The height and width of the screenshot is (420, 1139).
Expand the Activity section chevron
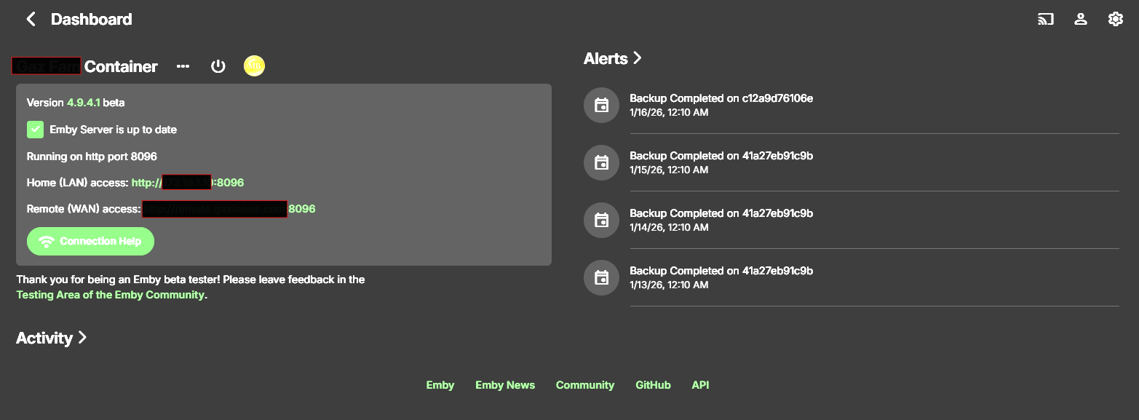pos(82,338)
